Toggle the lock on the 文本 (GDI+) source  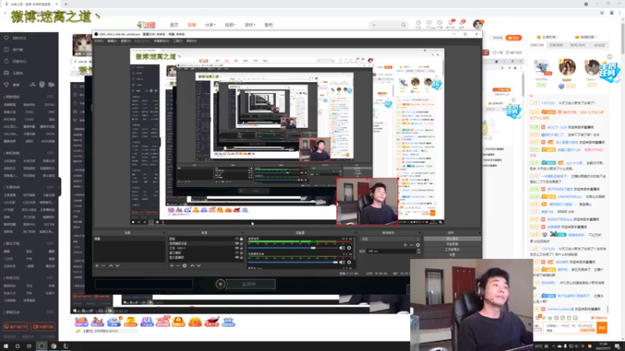tap(241, 248)
